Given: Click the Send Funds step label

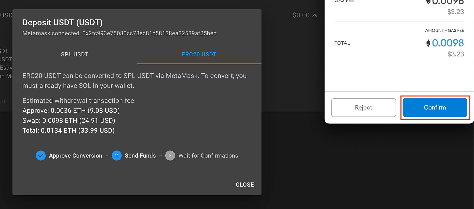Looking at the screenshot, I should click(140, 156).
